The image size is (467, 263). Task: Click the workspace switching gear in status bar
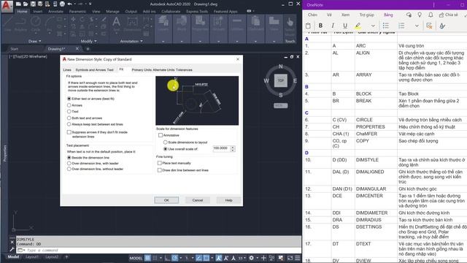[x=252, y=258]
